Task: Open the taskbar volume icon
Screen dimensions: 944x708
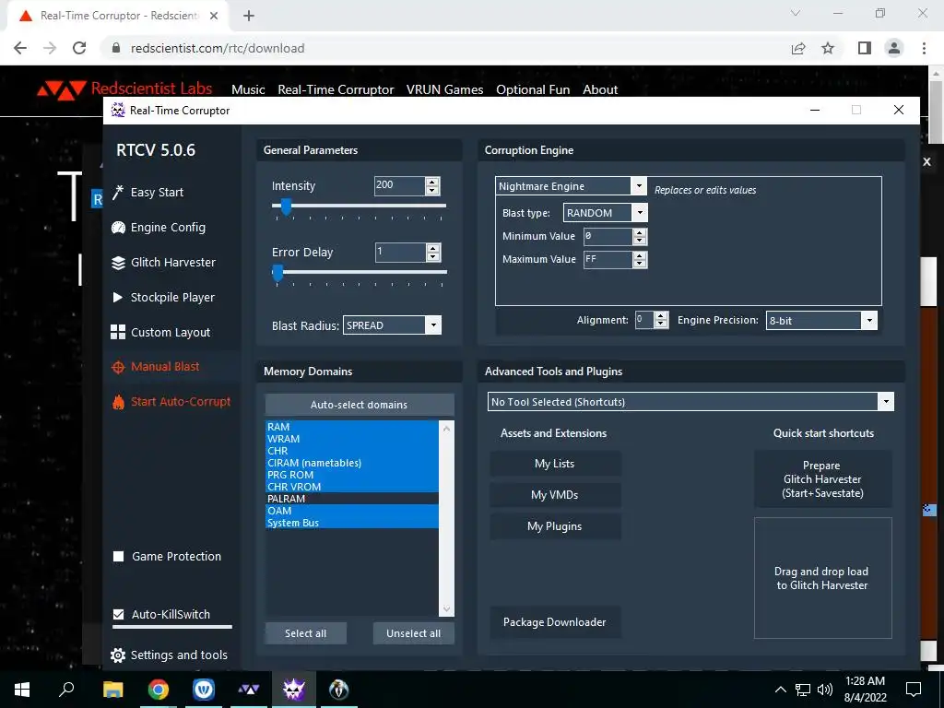Action: (825, 690)
